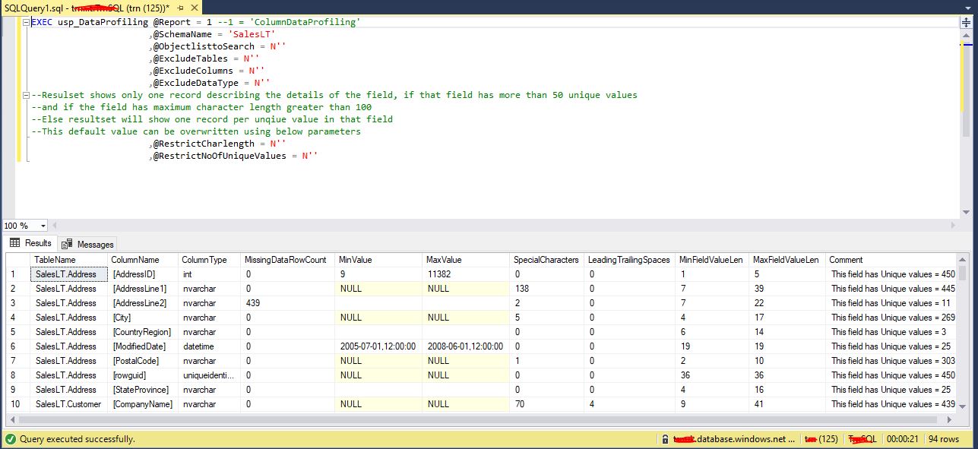Viewport: 978px width, 449px height.
Task: Switch to the Results tab
Action: coord(30,243)
